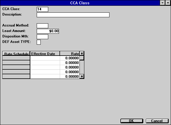Click the Accrual Method field
The height and width of the screenshot is (125, 171).
pyautogui.click(x=42, y=26)
